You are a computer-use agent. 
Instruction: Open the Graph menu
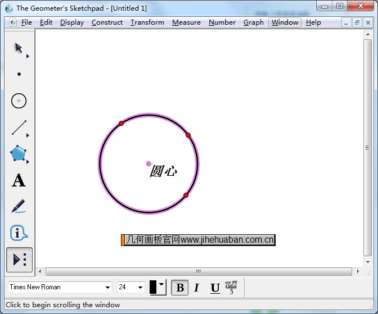(x=253, y=22)
